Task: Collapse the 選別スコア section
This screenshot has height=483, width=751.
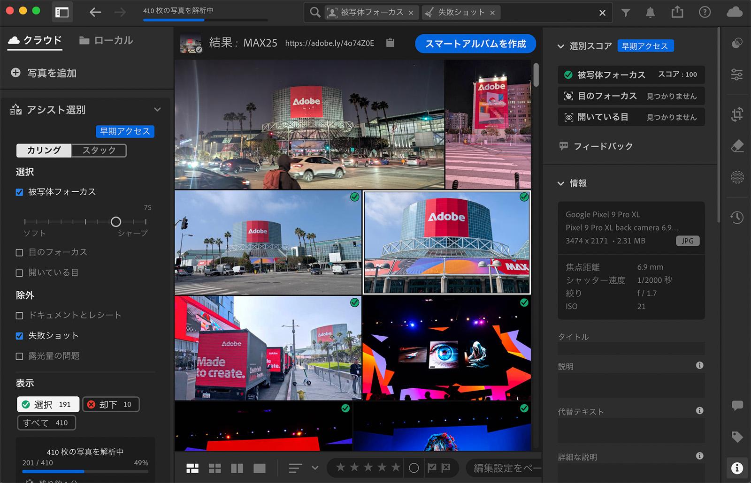Action: click(560, 45)
